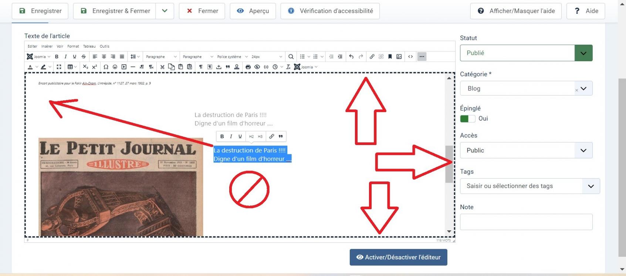Apply strikethrough formatting
626x276 pixels.
[x=84, y=56]
